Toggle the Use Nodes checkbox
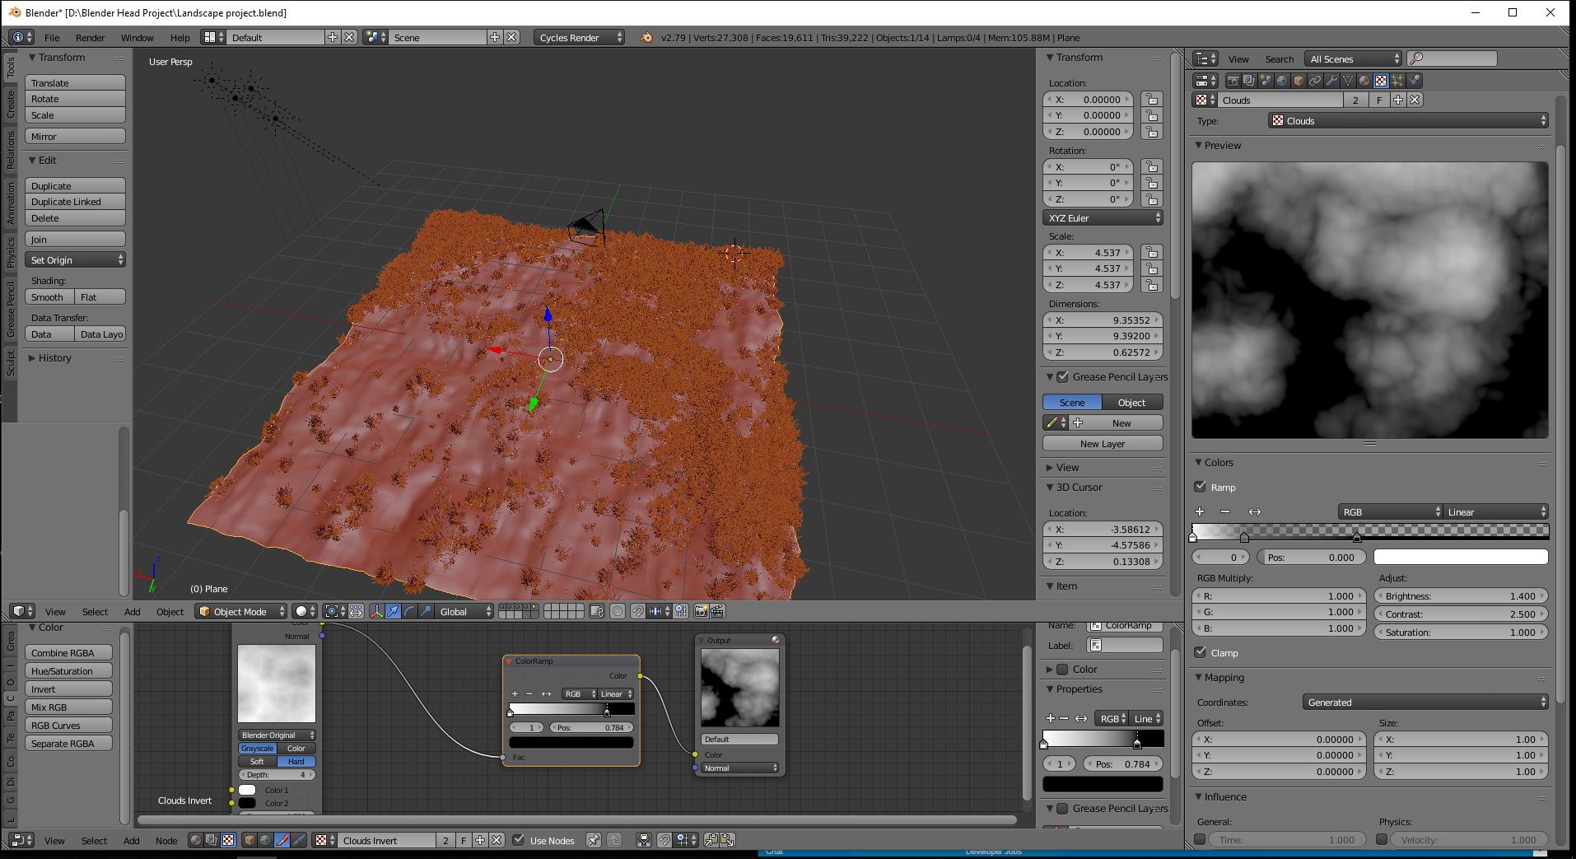Viewport: 1576px width, 859px height. [518, 840]
